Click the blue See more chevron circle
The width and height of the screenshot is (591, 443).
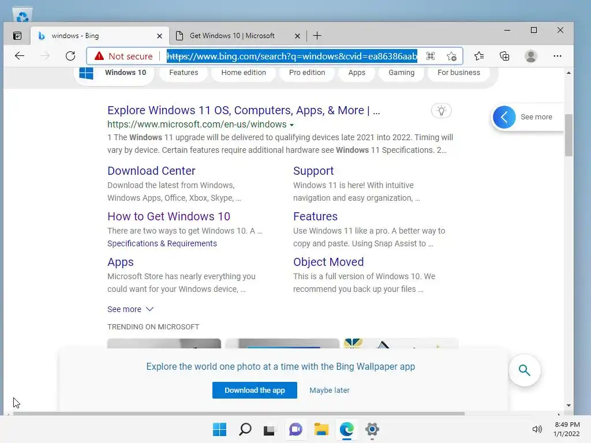tap(504, 117)
